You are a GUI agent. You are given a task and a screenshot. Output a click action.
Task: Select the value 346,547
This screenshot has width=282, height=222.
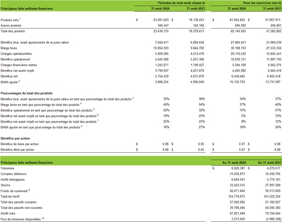(x=163, y=25)
